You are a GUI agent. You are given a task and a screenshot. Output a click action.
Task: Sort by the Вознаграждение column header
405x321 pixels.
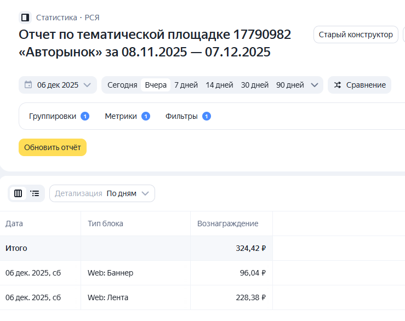tap(227, 223)
